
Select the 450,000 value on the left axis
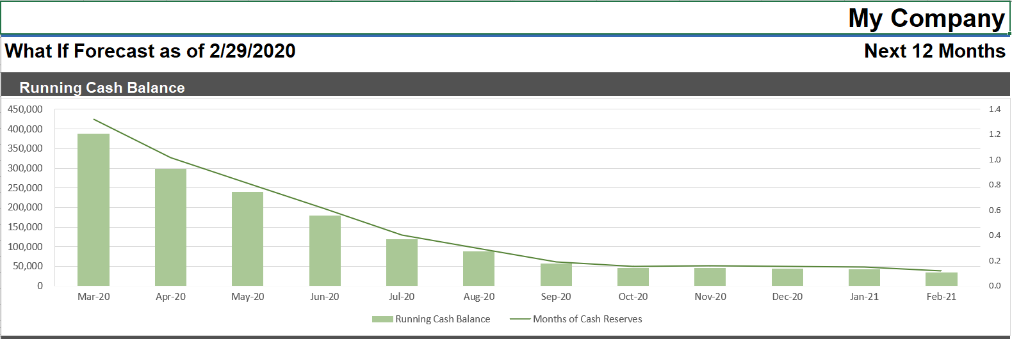pyautogui.click(x=26, y=109)
